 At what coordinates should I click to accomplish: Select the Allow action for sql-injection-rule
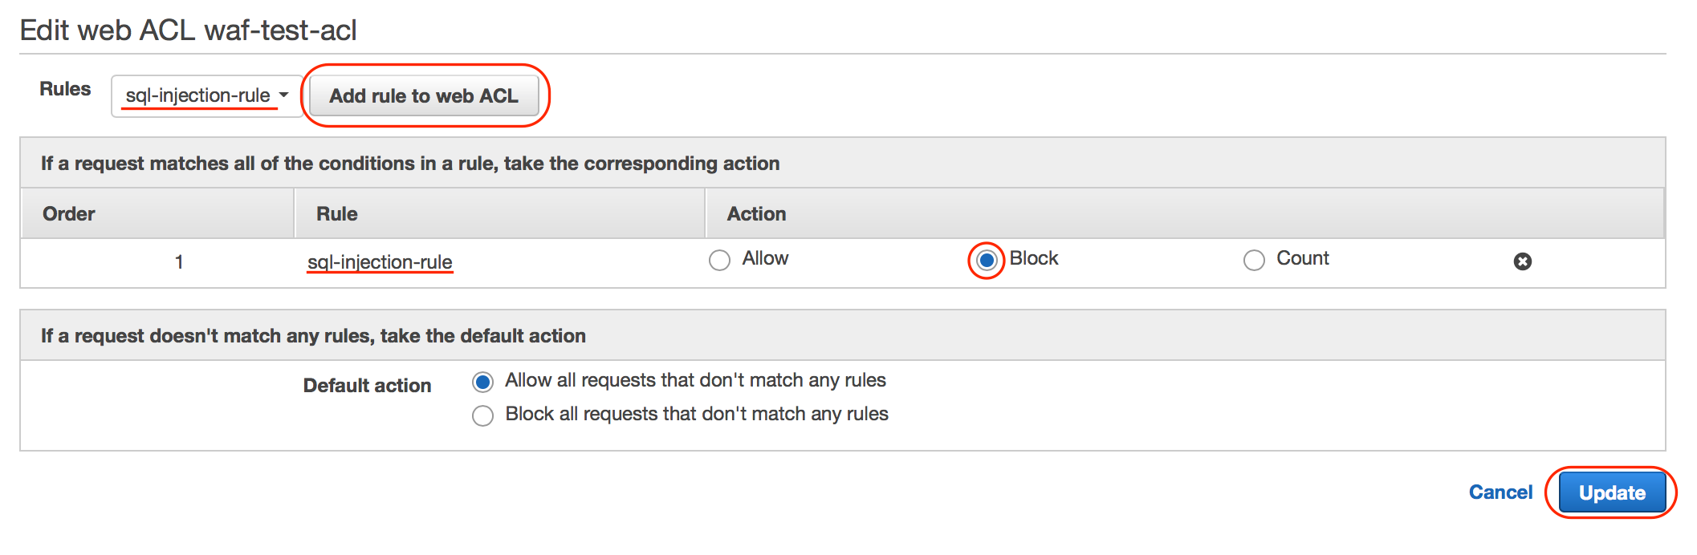pos(718,259)
